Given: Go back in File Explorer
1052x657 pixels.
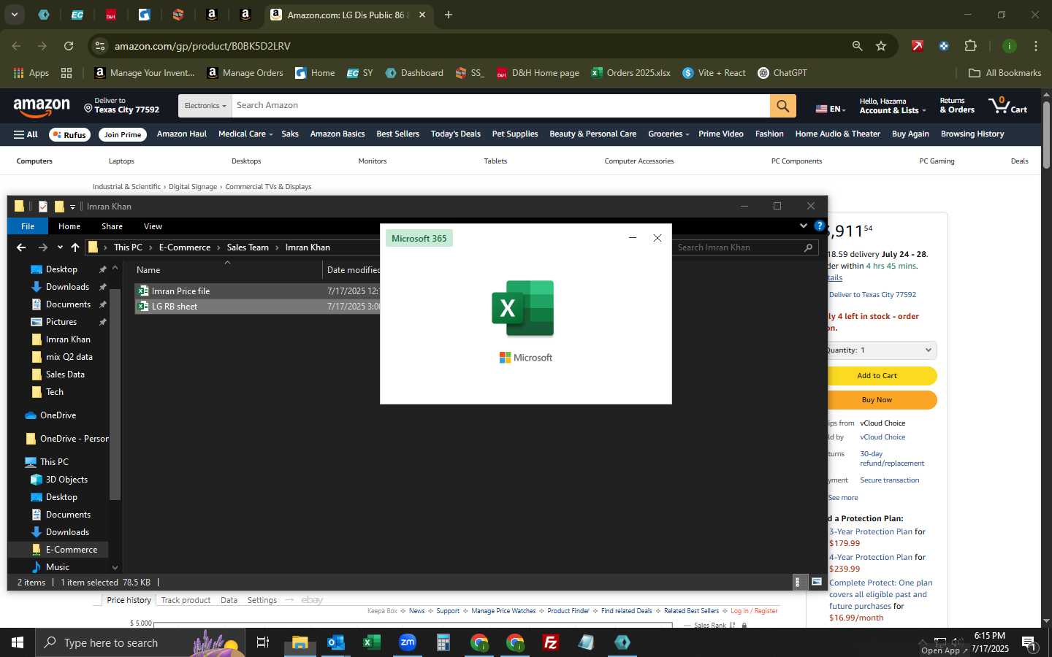Looking at the screenshot, I should click(21, 247).
